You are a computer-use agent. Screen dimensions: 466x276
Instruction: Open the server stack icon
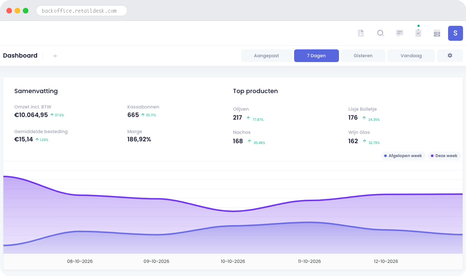point(437,33)
